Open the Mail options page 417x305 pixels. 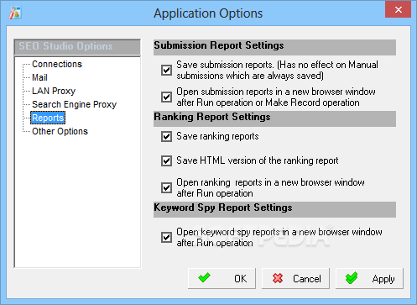point(39,77)
